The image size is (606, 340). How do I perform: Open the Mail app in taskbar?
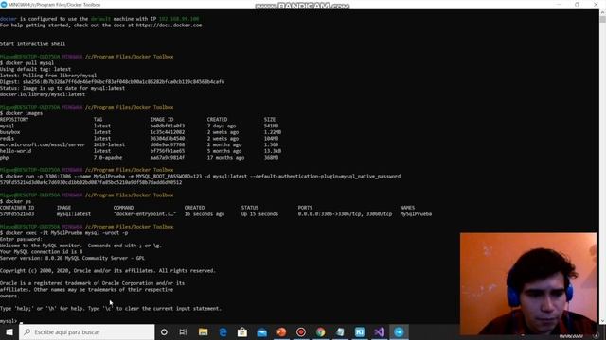(262, 331)
